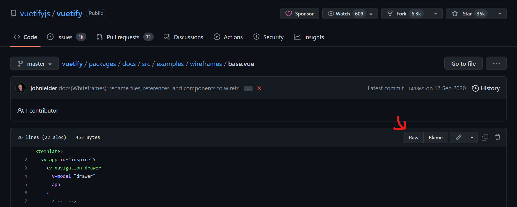The image size is (517, 207).
Task: Go to vuetify root in breadcrumb
Action: 72,64
